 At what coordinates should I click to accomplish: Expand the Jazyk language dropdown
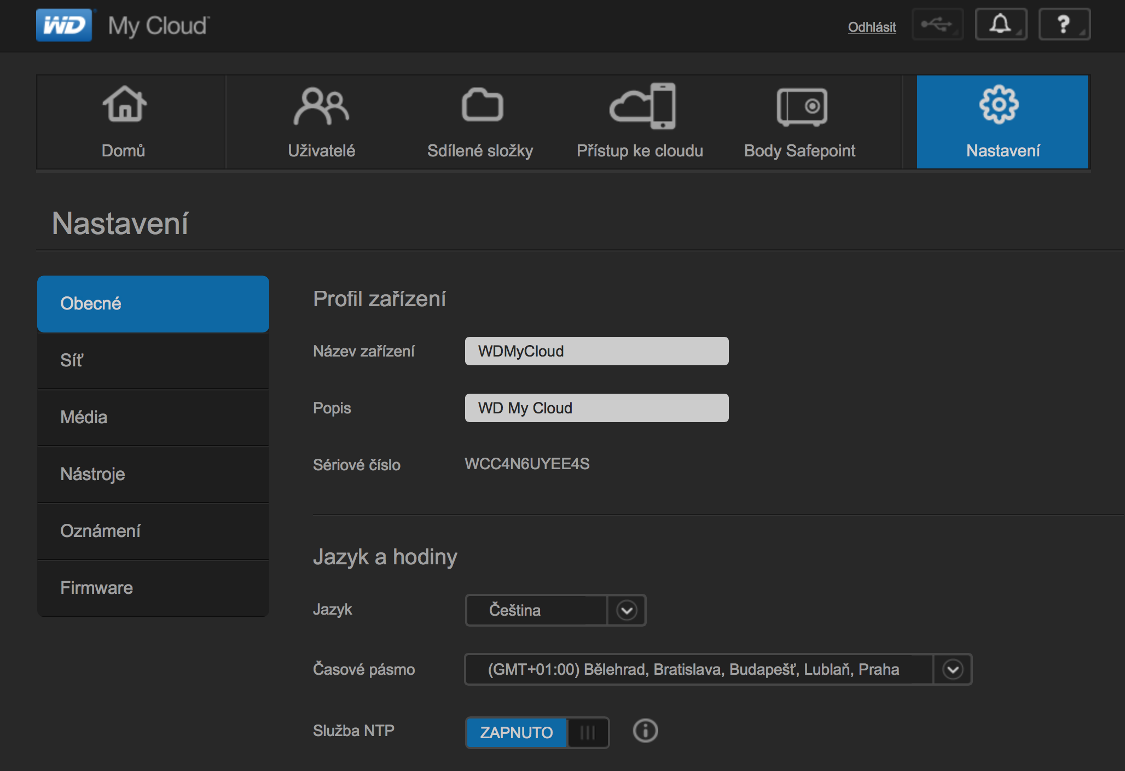pos(627,610)
